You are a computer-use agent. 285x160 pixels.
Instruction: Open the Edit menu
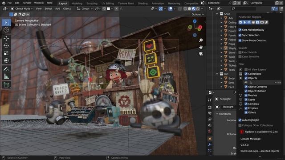[x=17, y=3]
